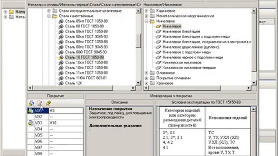Click the pin icon in Покрытие toolbar
This screenshot has height=156, width=278.
click(x=48, y=103)
